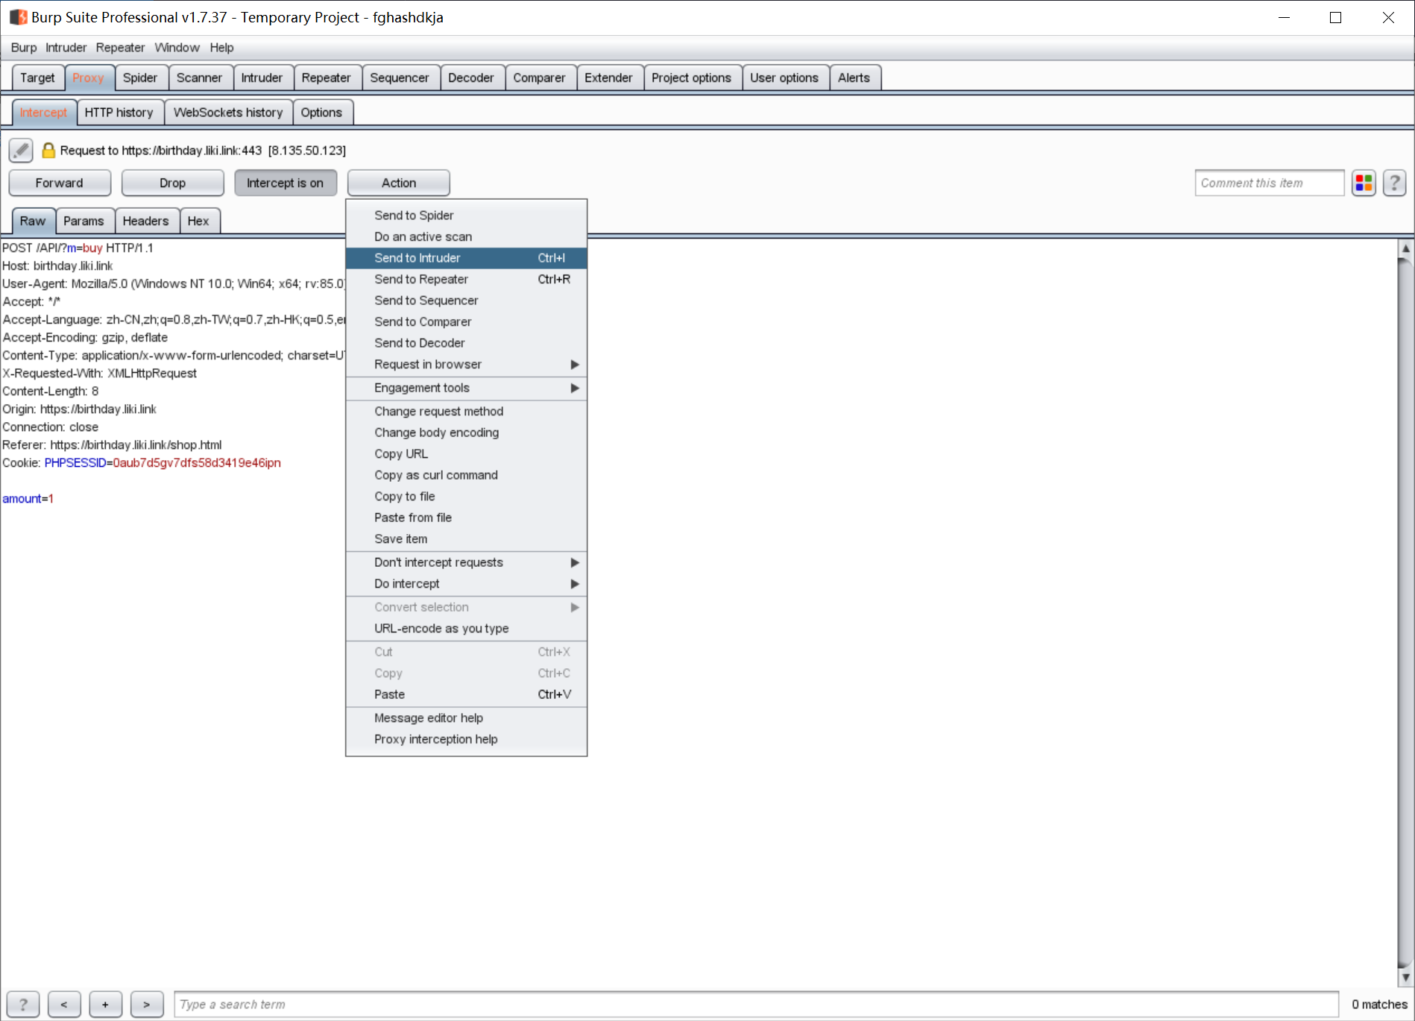Open the User options tab
The image size is (1415, 1021).
784,78
